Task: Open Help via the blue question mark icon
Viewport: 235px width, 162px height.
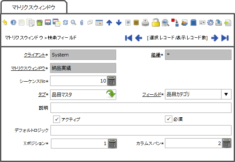Action: (x=13, y=23)
